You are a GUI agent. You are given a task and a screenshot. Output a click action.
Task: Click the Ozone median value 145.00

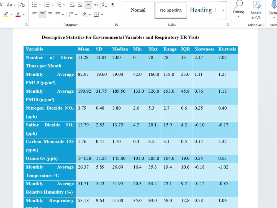point(119,158)
